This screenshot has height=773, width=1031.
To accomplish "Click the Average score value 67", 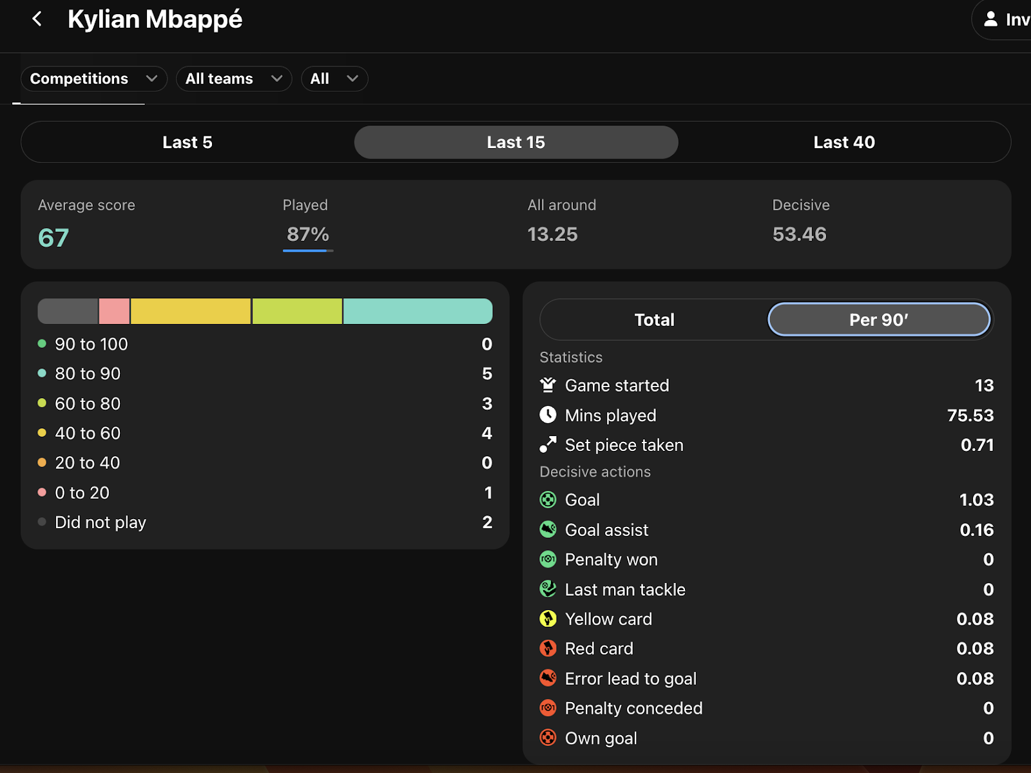I will (53, 238).
